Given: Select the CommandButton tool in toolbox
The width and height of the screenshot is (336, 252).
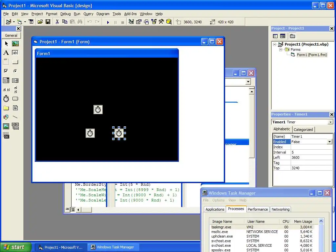Looking at the screenshot, I should point(15,62).
